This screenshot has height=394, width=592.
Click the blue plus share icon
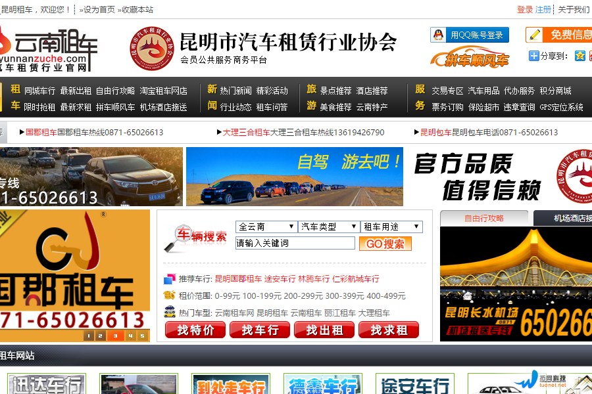(x=533, y=56)
